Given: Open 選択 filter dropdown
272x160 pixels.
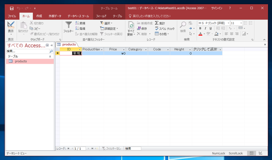Looking at the screenshot, I should pyautogui.click(x=106, y=23).
